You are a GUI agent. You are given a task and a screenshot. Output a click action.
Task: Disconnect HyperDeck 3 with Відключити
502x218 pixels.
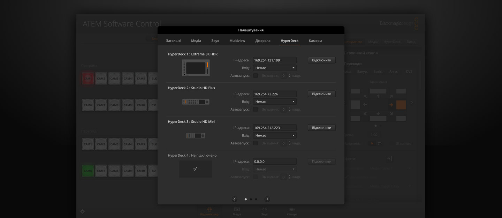tap(322, 128)
